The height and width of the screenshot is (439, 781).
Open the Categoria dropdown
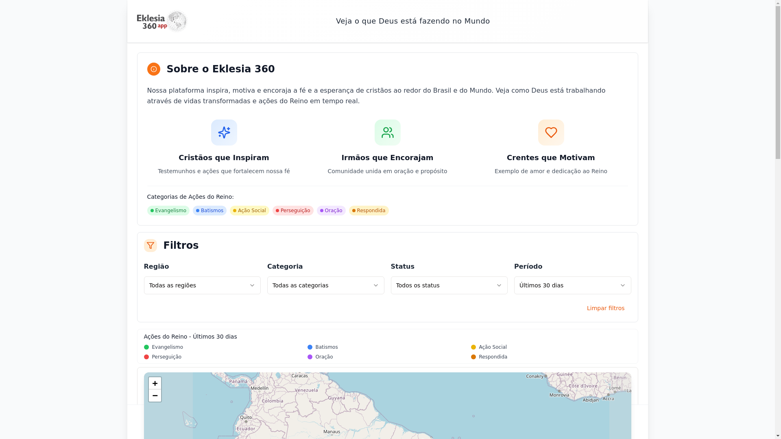(x=326, y=285)
